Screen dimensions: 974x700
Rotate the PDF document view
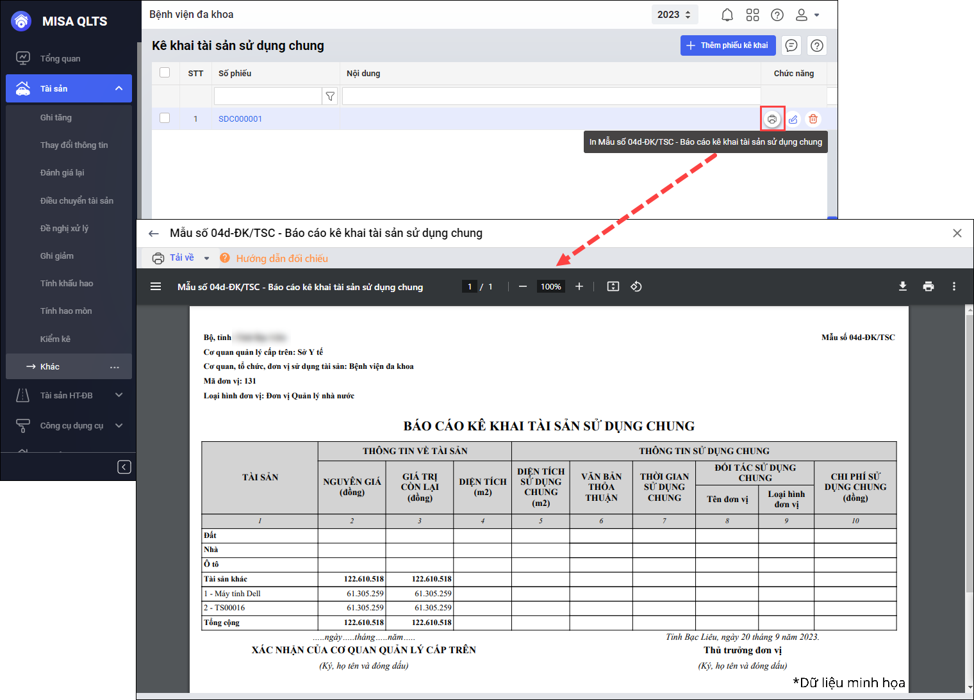point(636,286)
